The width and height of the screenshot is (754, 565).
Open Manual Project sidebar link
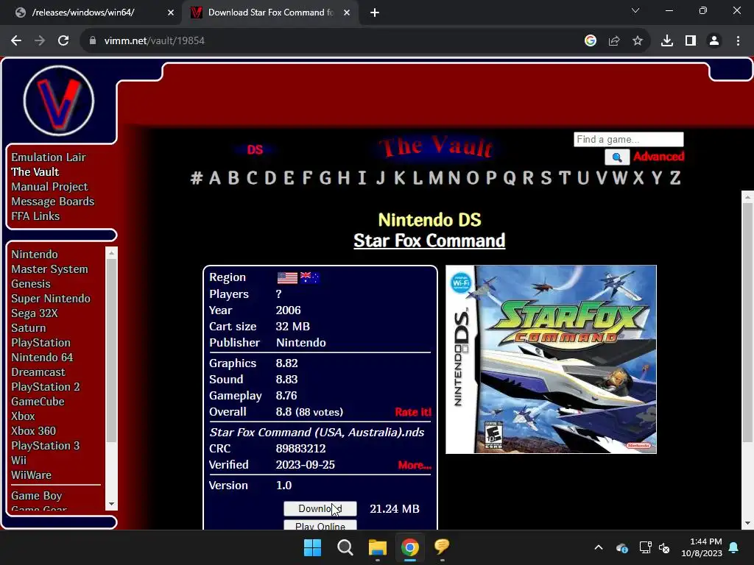tap(49, 186)
